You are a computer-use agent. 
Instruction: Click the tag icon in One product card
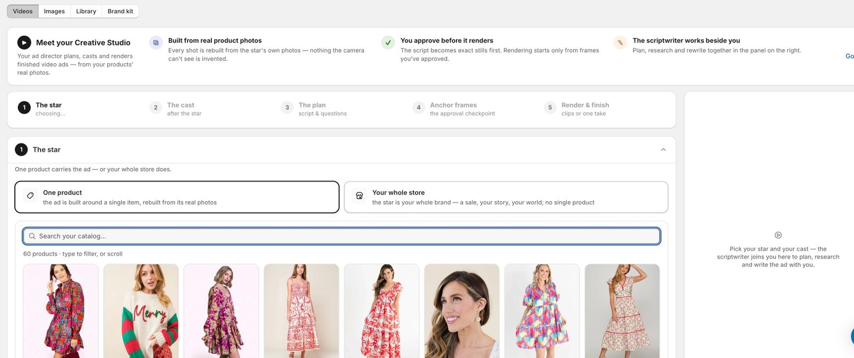(x=30, y=196)
